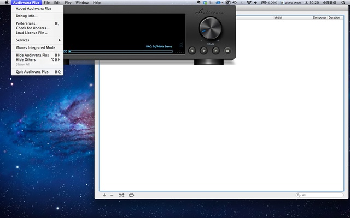
Task: Click the next track button on player
Action: (x=215, y=51)
